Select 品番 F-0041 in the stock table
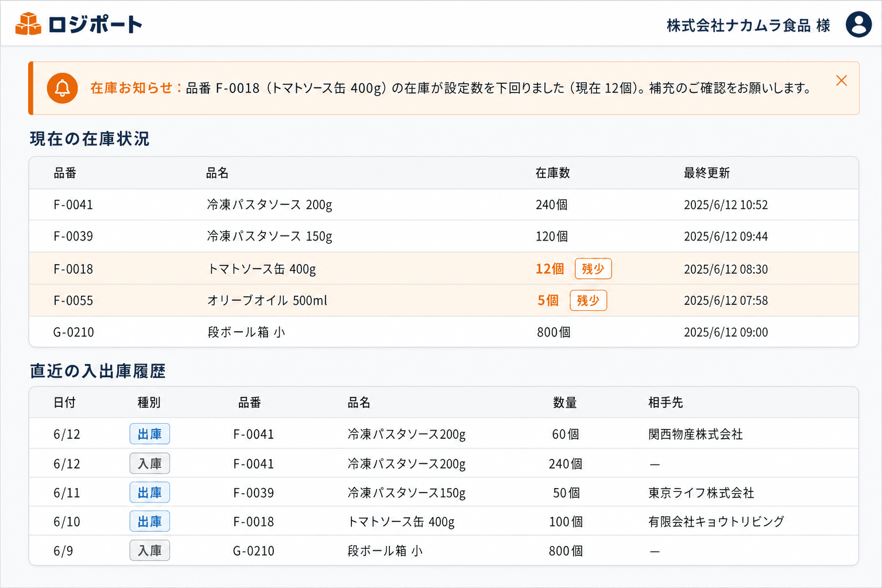 pos(73,204)
